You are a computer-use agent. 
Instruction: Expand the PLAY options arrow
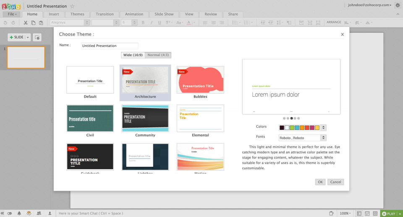pos(400,213)
